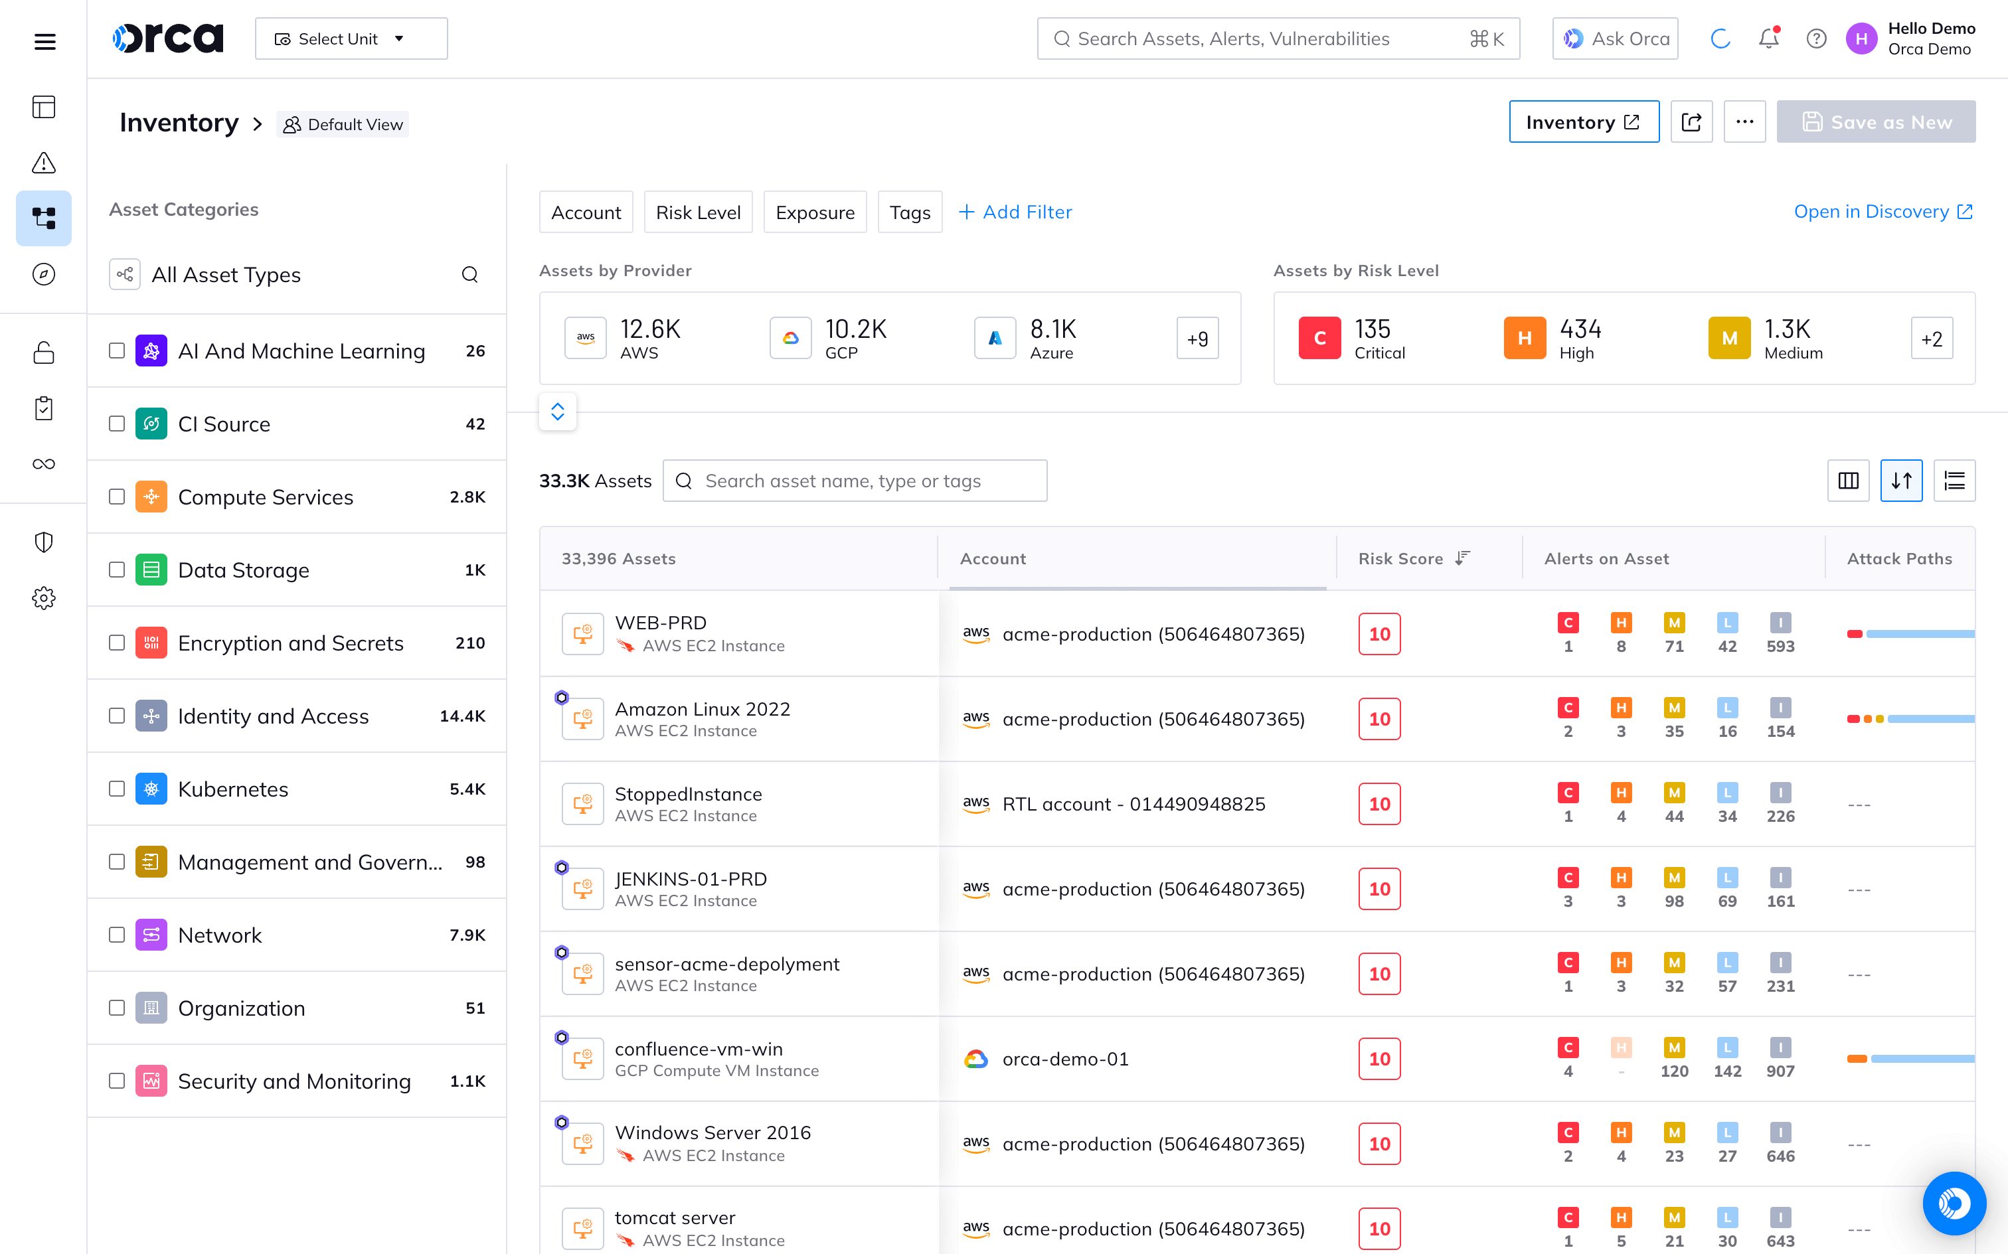Collapse the summary widgets panel
The width and height of the screenshot is (2008, 1254).
(557, 412)
